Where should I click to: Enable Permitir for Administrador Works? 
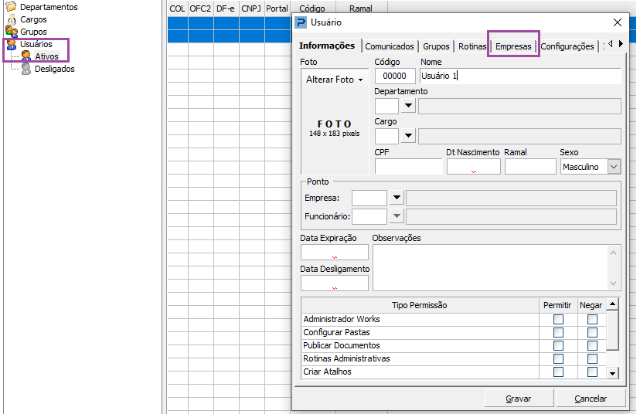558,319
